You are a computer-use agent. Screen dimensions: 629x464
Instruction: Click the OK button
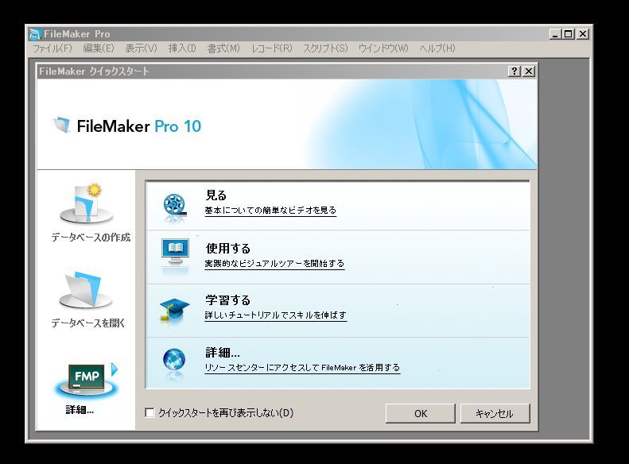421,413
